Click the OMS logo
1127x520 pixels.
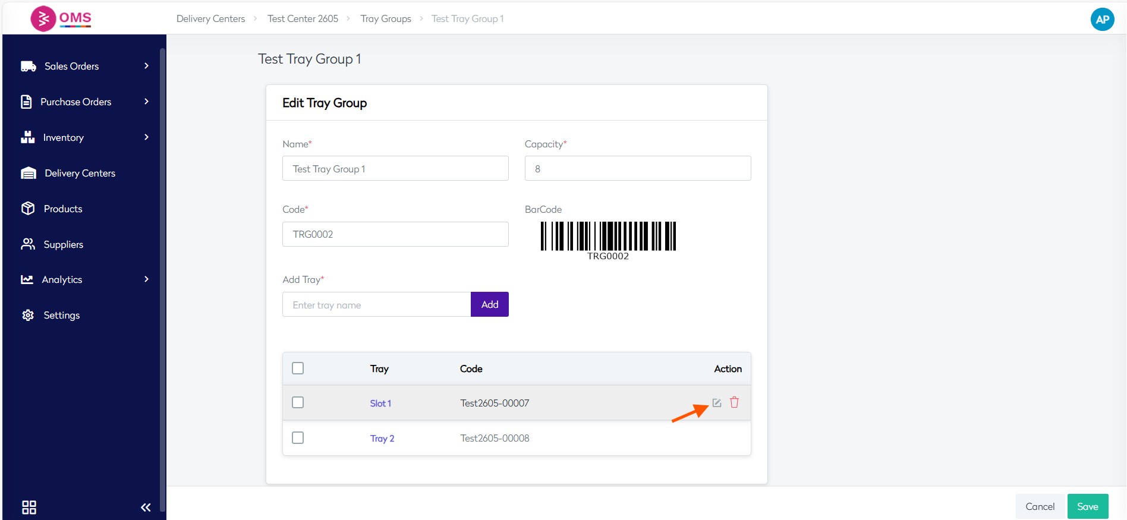pos(61,18)
